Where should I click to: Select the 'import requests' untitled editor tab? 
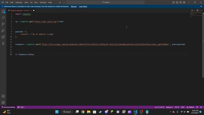pos(21,11)
